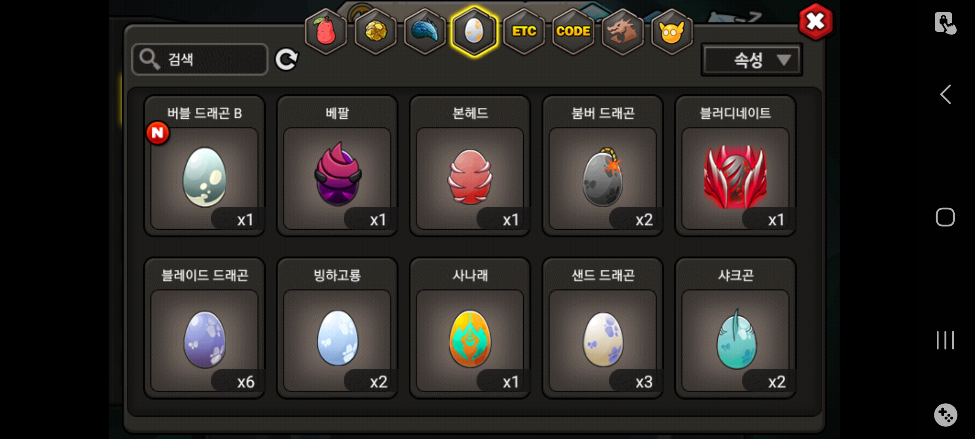
Task: Select the 샤크곤 teal egg
Action: coord(735,328)
